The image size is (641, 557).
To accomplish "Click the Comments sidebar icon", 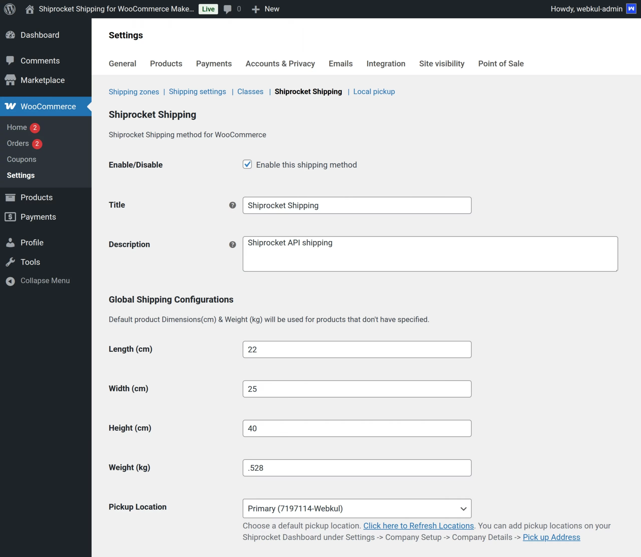I will (x=10, y=61).
